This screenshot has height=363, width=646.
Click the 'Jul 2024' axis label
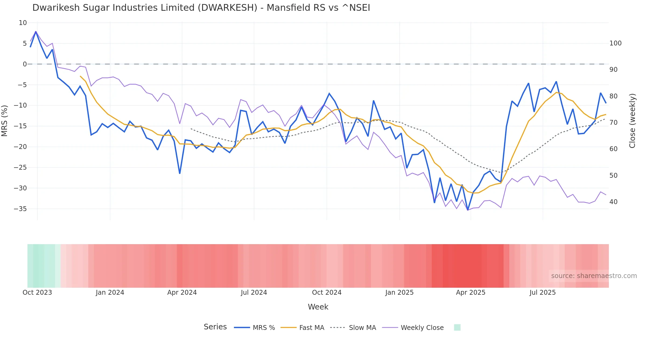coord(254,293)
